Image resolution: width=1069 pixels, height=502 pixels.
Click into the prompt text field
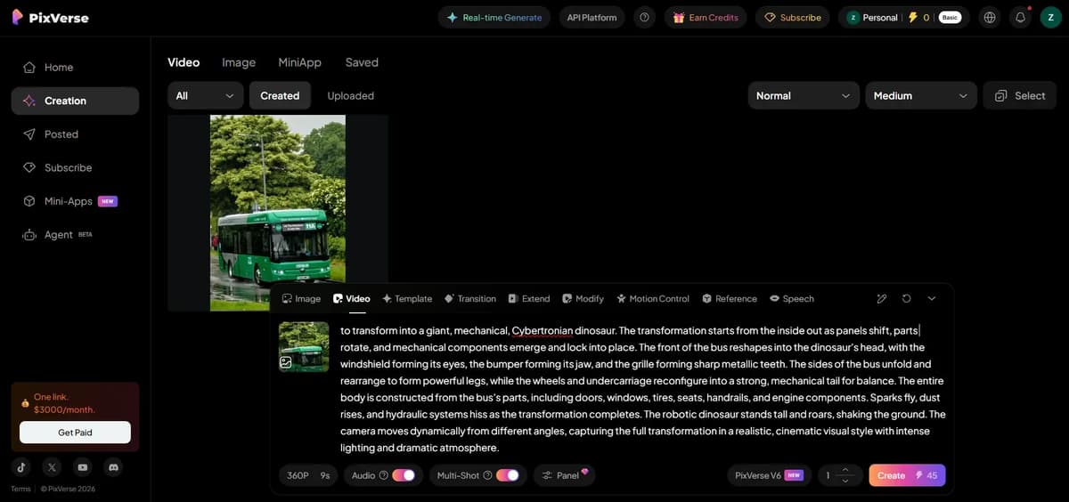[643, 389]
